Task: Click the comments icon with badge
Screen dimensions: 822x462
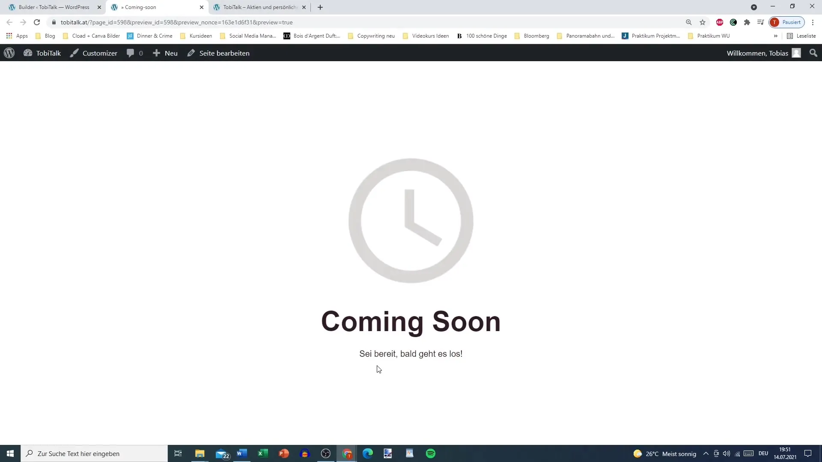Action: [x=134, y=53]
